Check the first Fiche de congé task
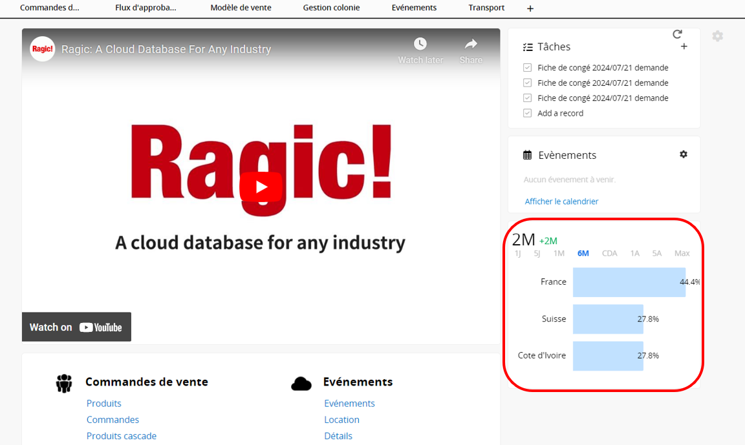745x445 pixels. pyautogui.click(x=528, y=68)
